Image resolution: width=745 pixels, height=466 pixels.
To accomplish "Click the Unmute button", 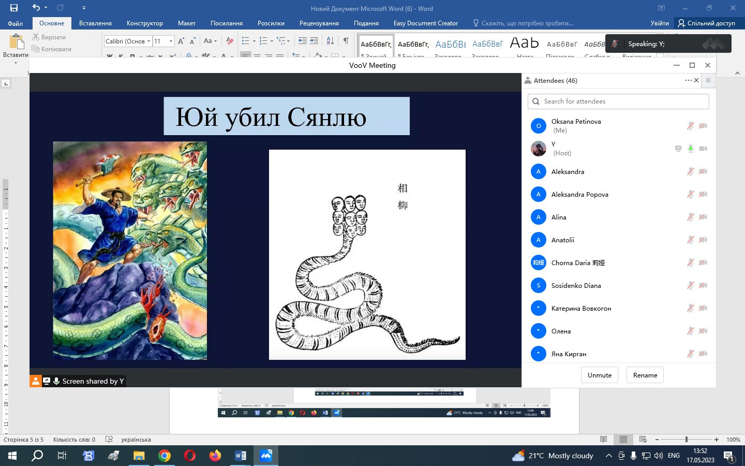I will (600, 375).
